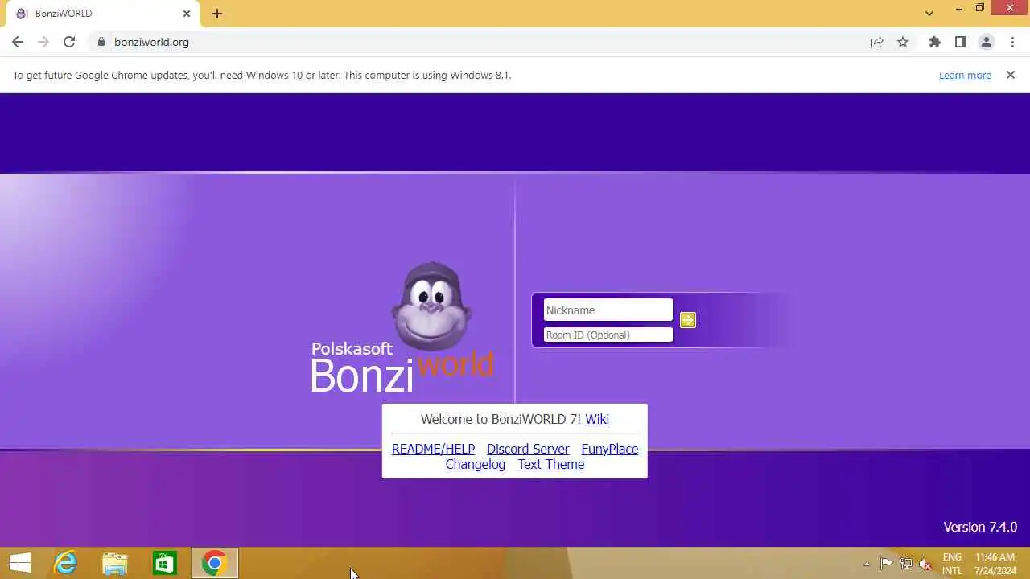Open Action Center flag icon
Screen dimensions: 1030x579
click(x=886, y=563)
